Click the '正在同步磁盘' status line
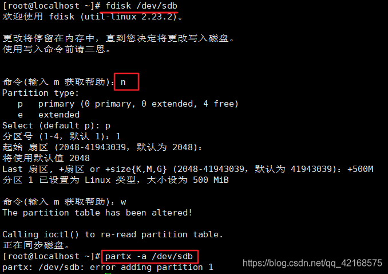 pos(36,245)
